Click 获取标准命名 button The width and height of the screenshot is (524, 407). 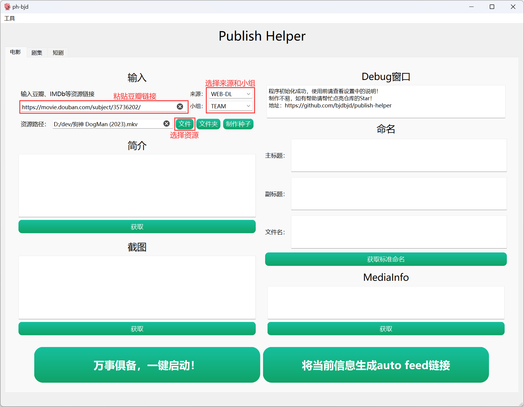(386, 259)
